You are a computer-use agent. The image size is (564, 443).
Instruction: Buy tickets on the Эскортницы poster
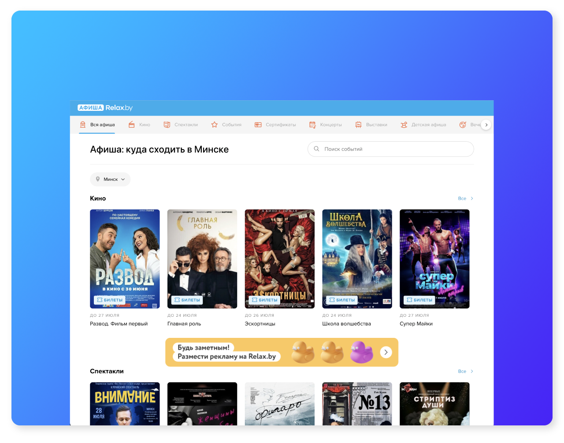[265, 300]
